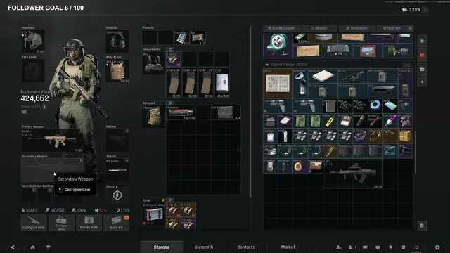Click the home icon in bottom bar

[x=33, y=247]
